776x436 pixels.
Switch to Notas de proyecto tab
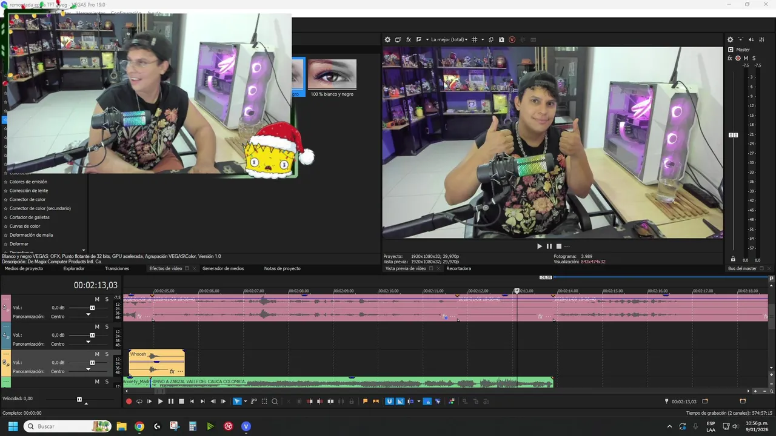tap(282, 268)
